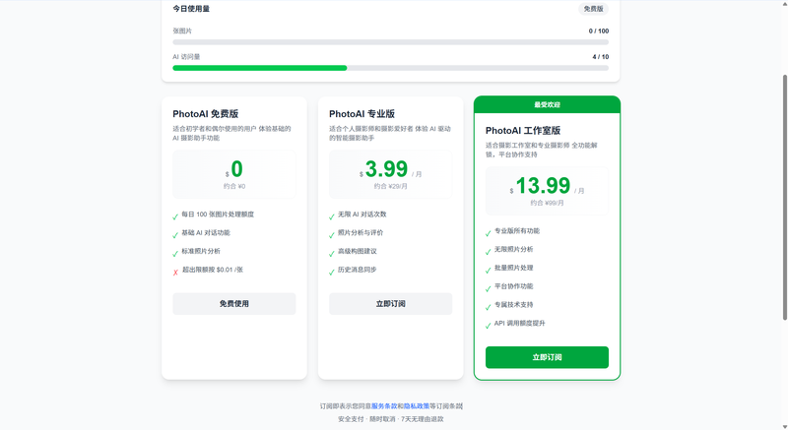Select the PhotoAI 工作室版 title
788x430 pixels.
tap(523, 131)
